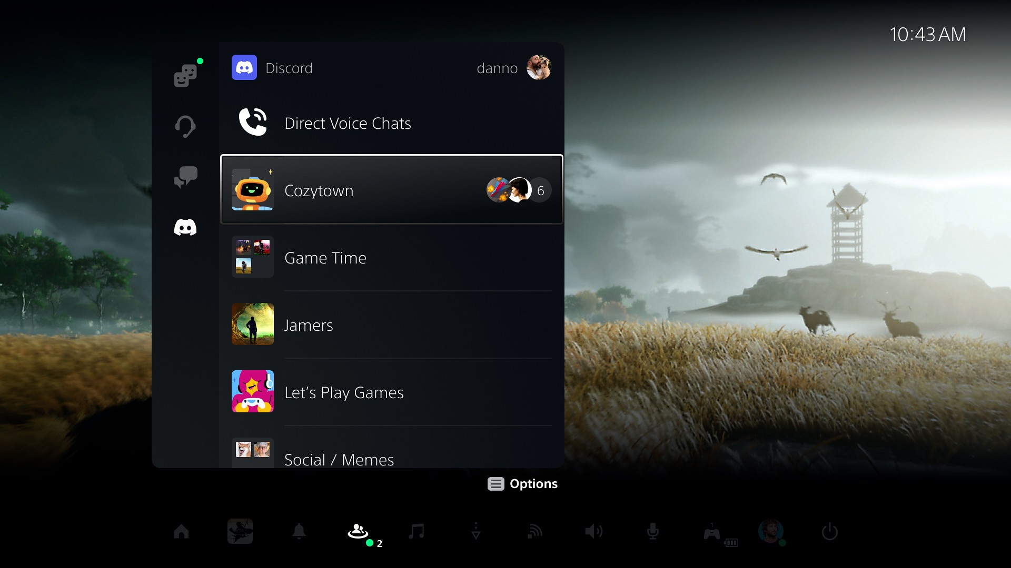Open Options menu at bottom
This screenshot has height=568, width=1011.
click(522, 483)
